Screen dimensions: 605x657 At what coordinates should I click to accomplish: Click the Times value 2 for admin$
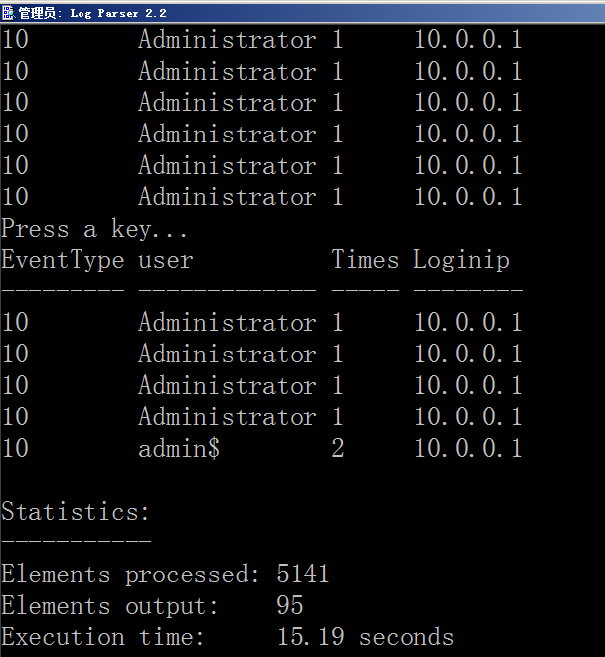tap(338, 448)
